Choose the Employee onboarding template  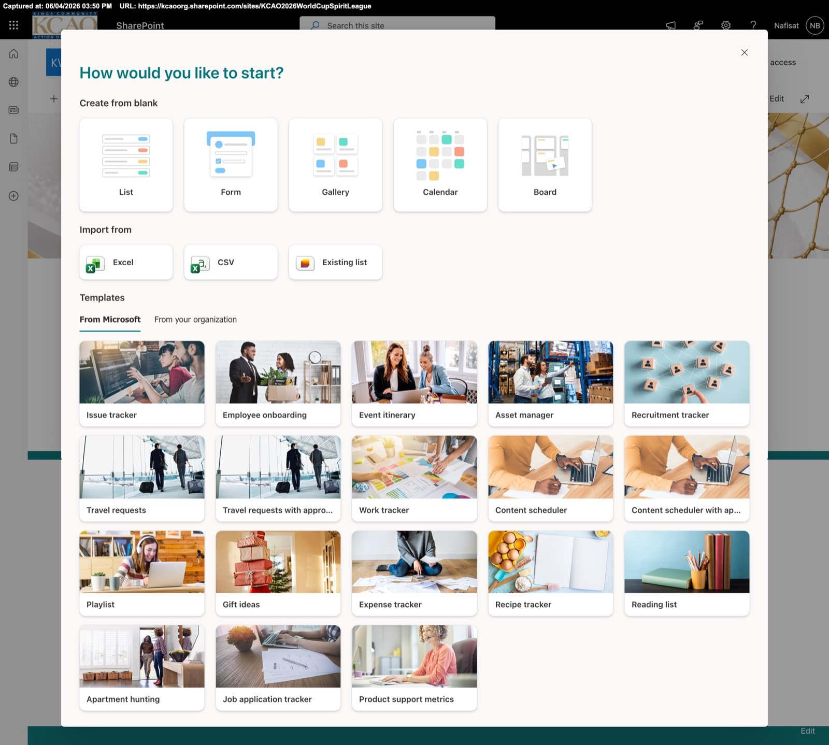[278, 383]
